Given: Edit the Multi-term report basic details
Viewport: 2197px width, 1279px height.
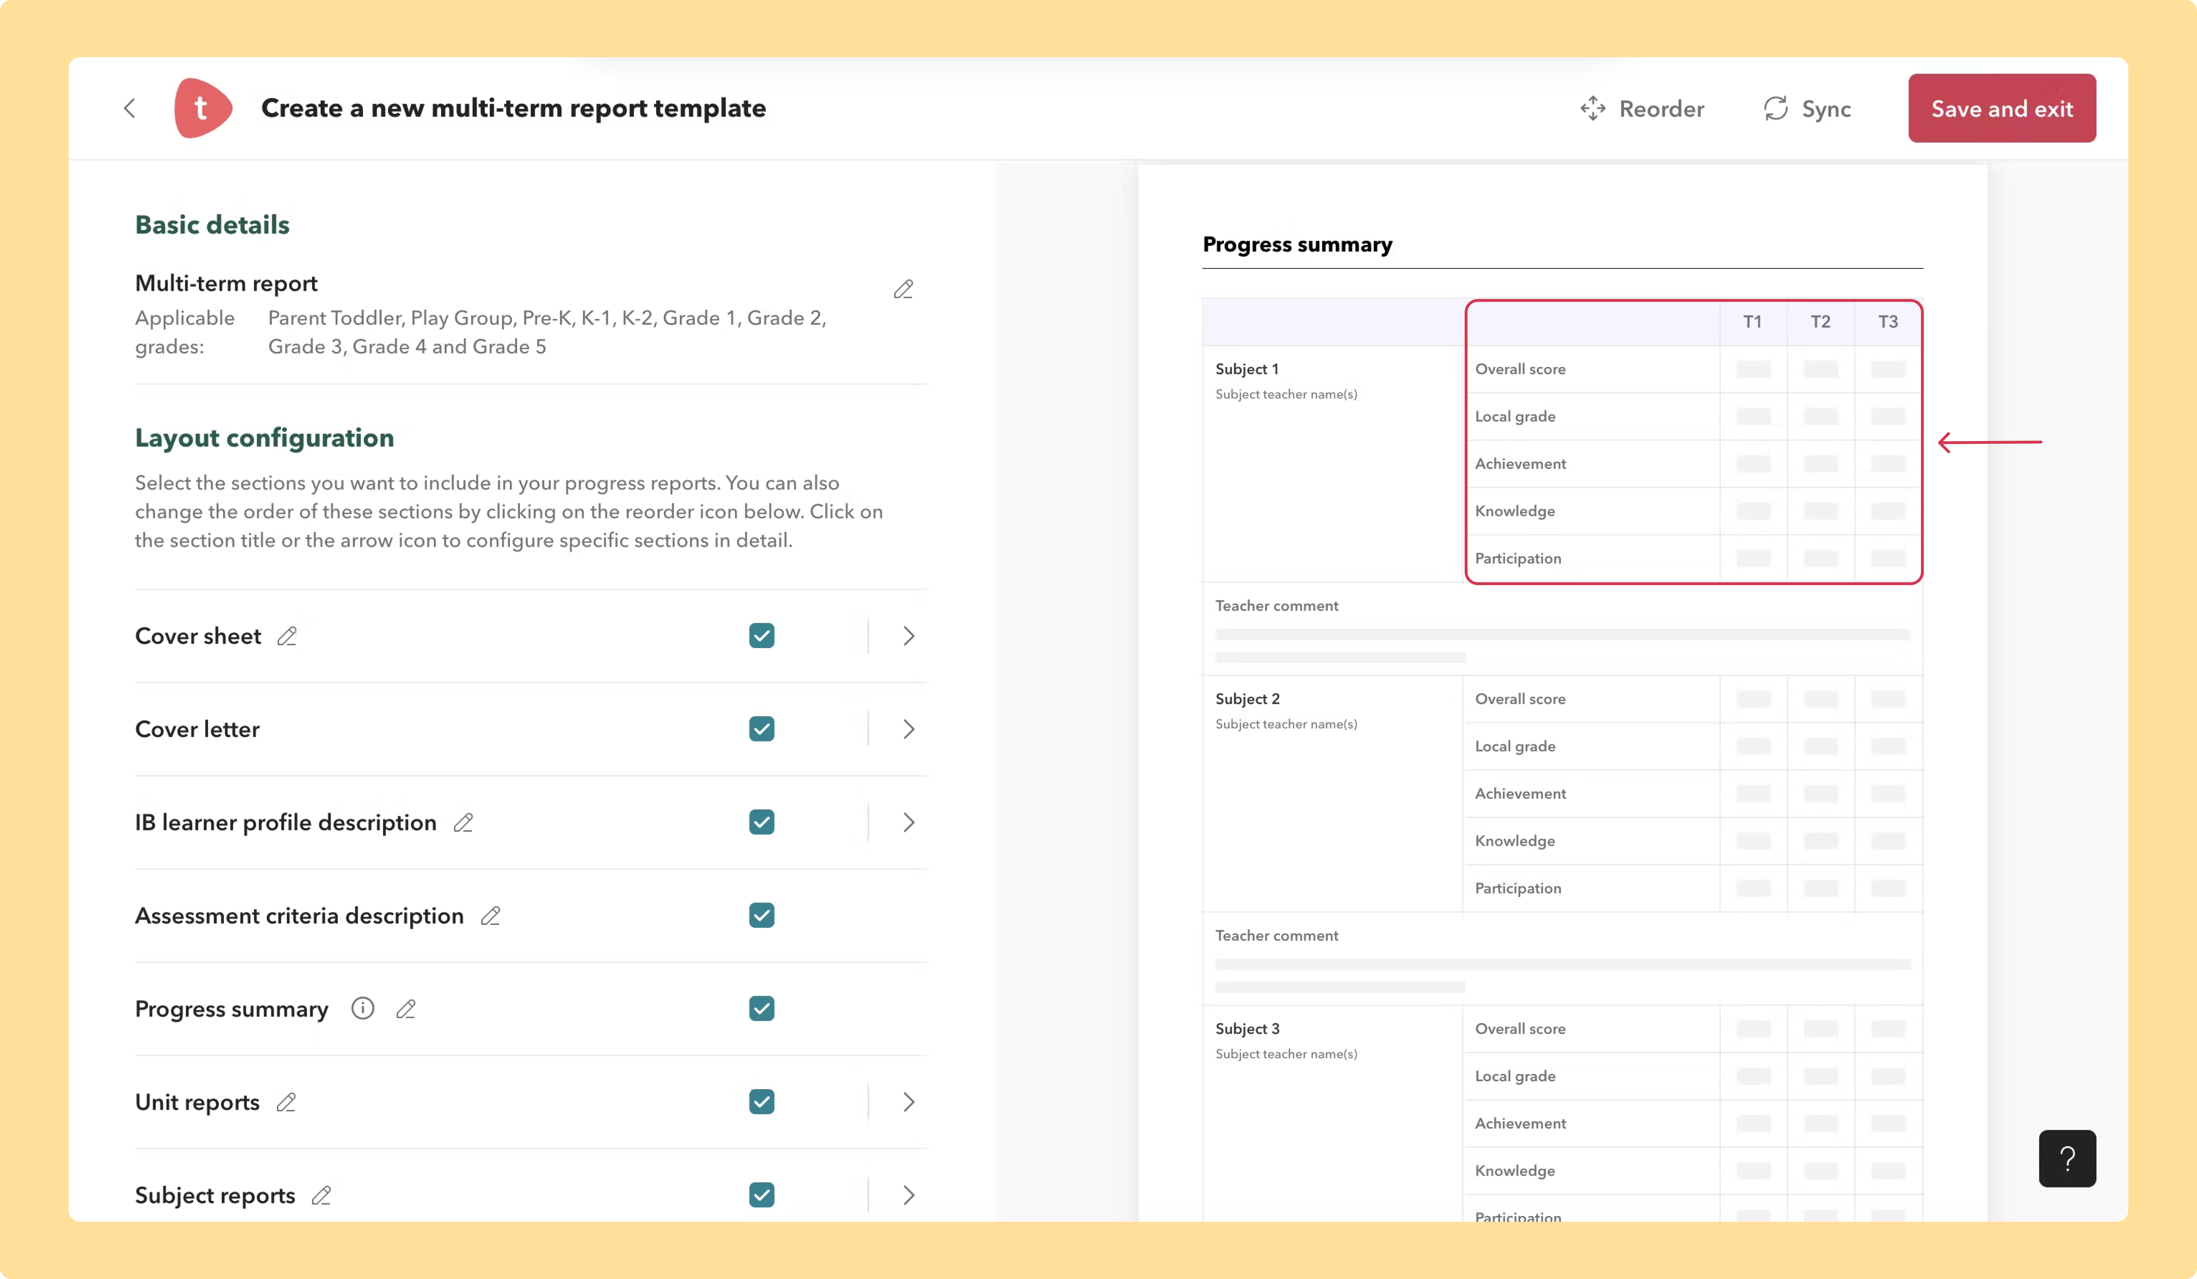Looking at the screenshot, I should click(903, 289).
